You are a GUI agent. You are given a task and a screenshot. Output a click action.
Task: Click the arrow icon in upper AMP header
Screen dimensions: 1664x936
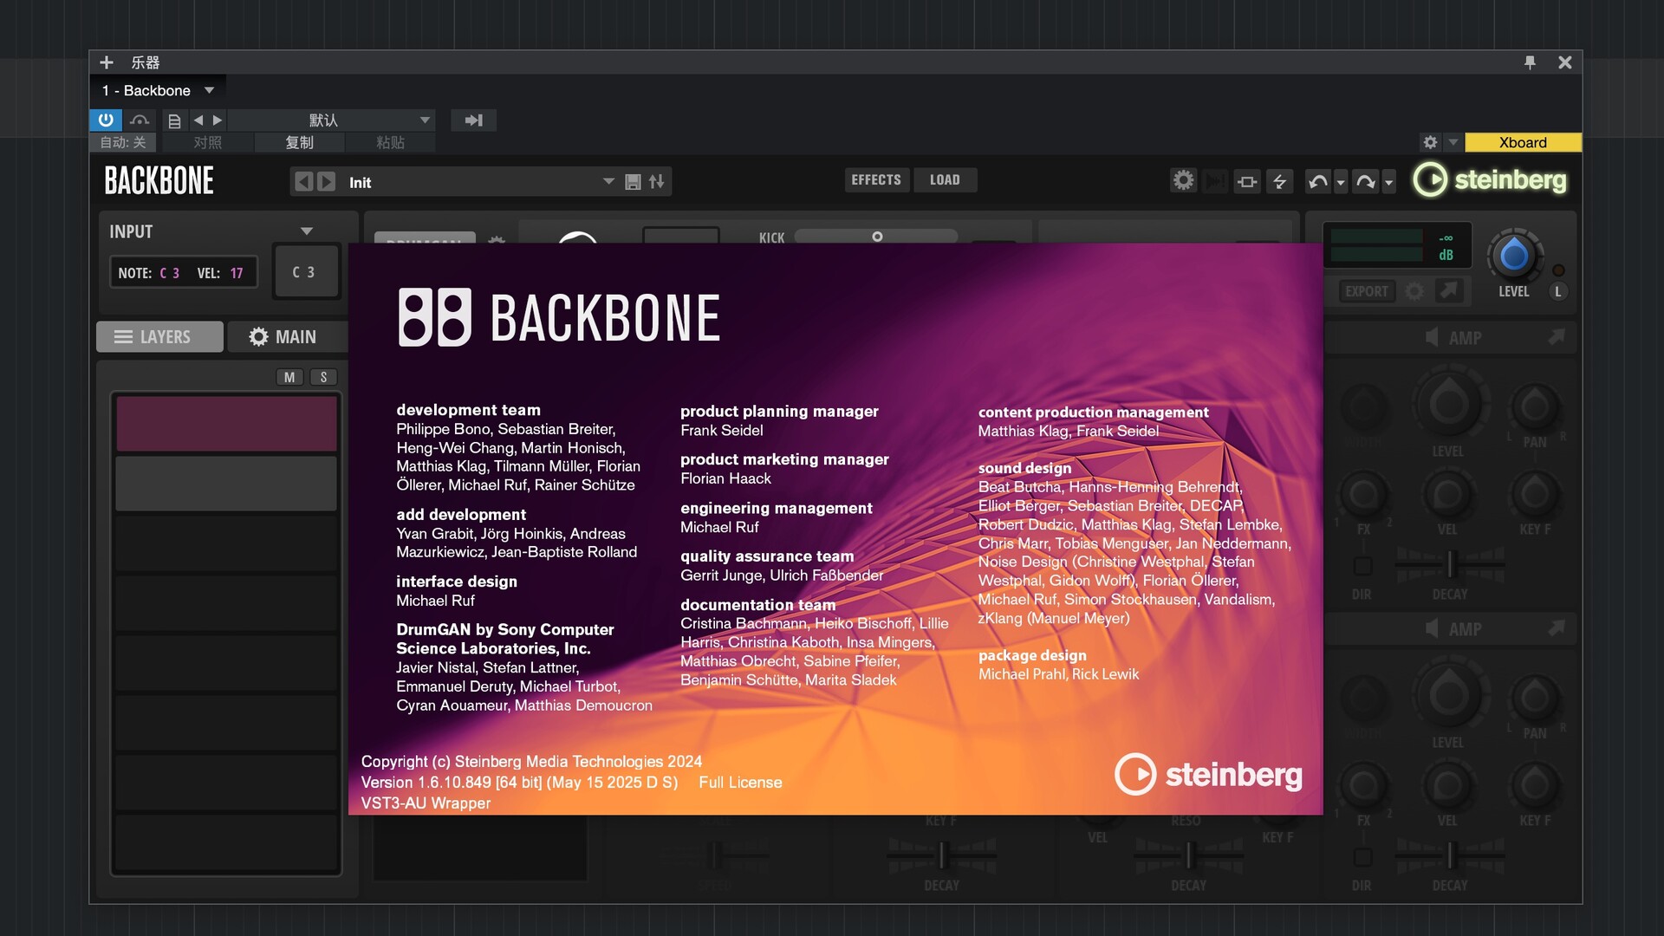pyautogui.click(x=1557, y=337)
